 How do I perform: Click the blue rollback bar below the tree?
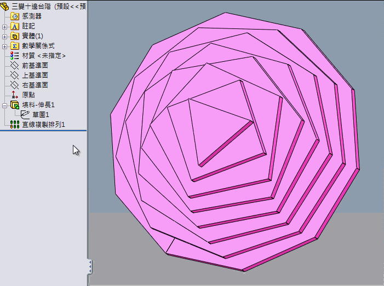[x=43, y=131]
